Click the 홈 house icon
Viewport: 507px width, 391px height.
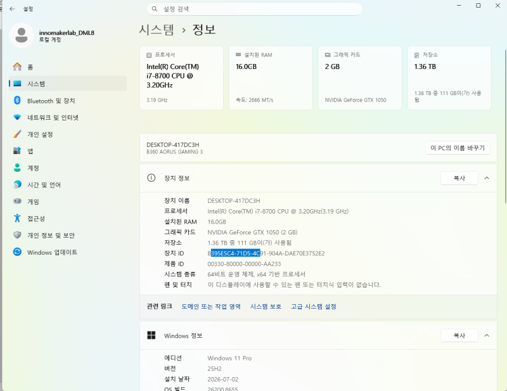17,67
